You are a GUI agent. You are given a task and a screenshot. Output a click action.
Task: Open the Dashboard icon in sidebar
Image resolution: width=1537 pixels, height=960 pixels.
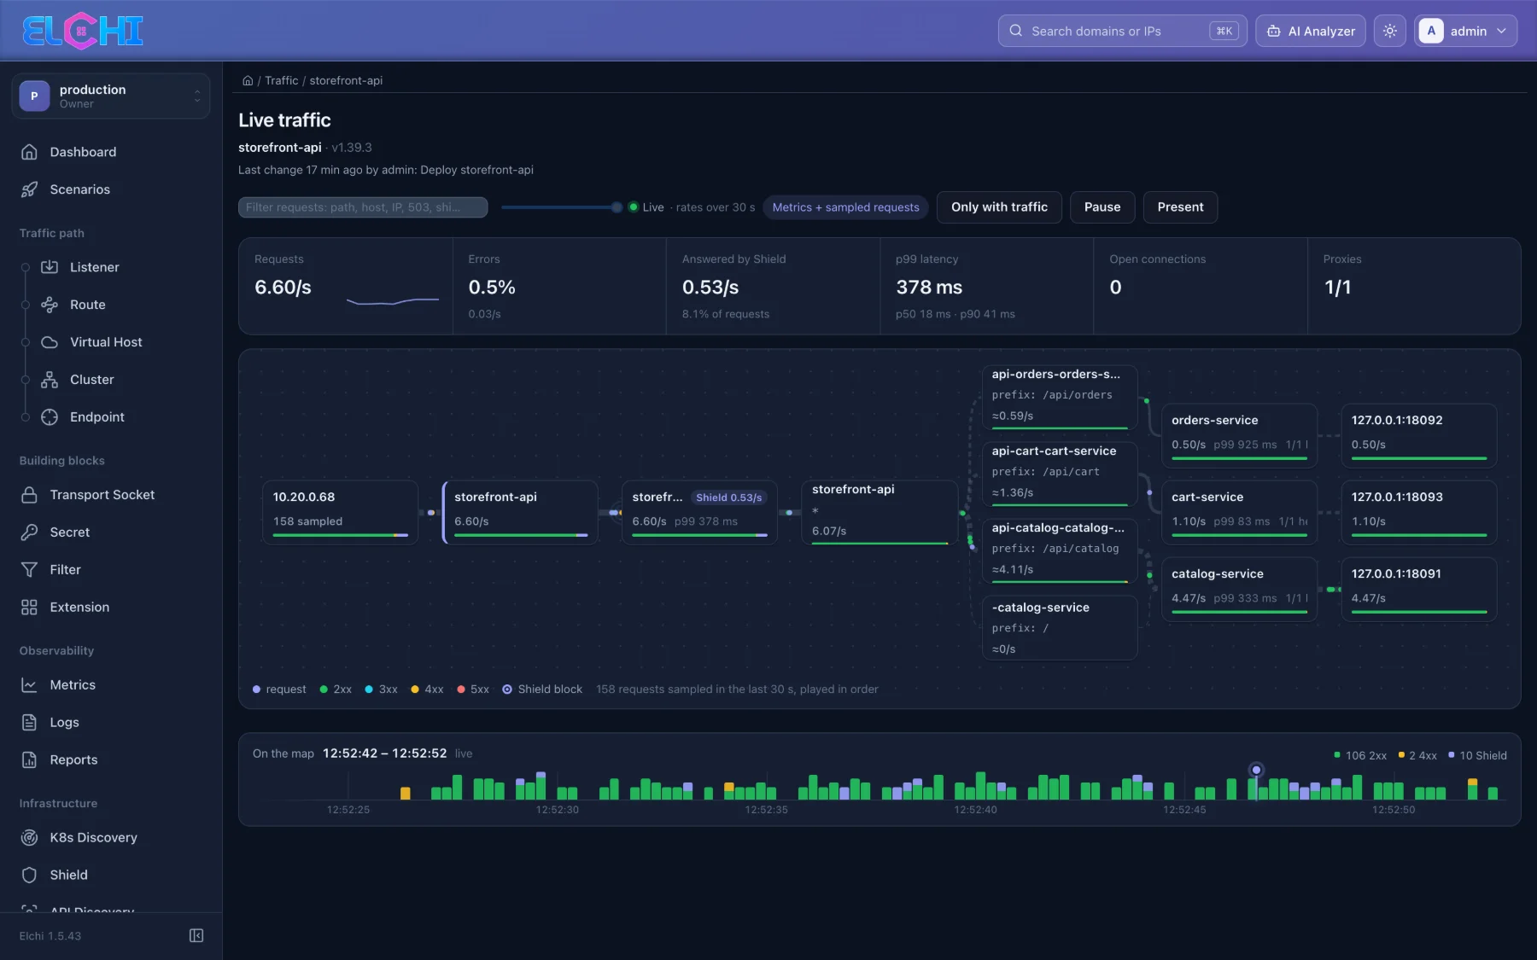[29, 152]
